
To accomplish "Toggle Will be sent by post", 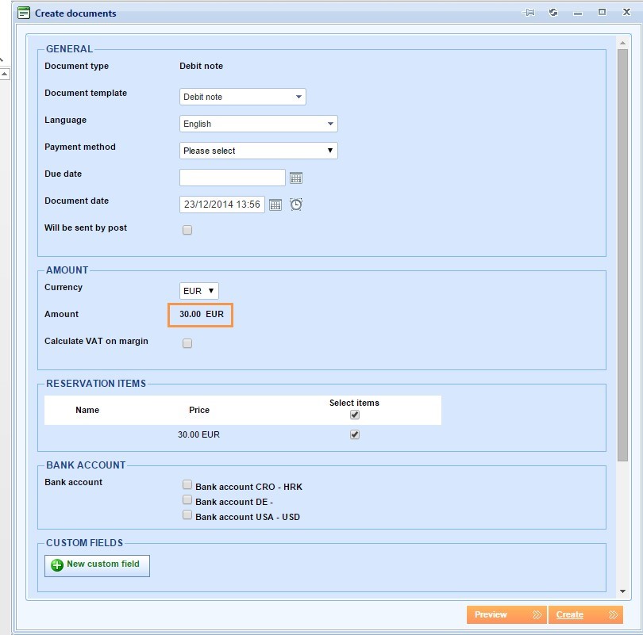I will 187,230.
